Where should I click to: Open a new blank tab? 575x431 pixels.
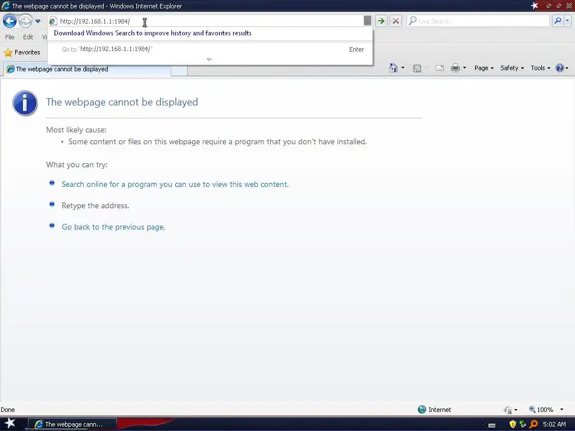tap(179, 70)
